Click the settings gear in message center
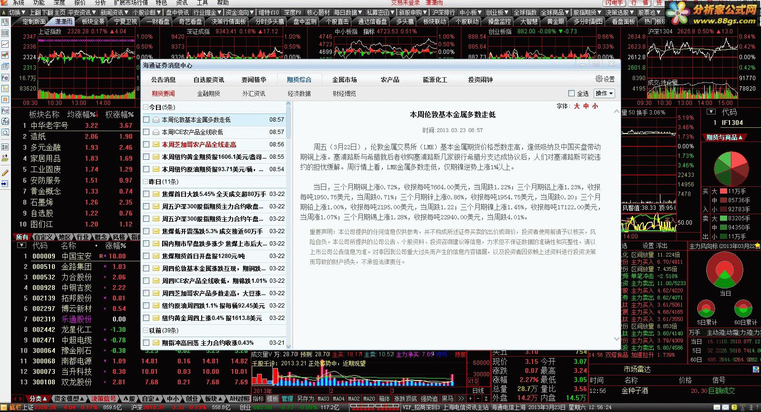This screenshot has height=412, width=761. pos(599,79)
